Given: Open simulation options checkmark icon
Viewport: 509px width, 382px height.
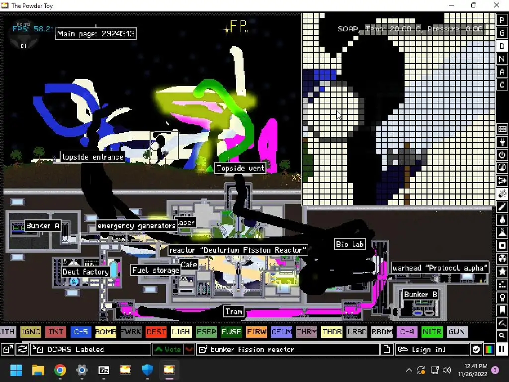Looking at the screenshot, I should point(476,350).
